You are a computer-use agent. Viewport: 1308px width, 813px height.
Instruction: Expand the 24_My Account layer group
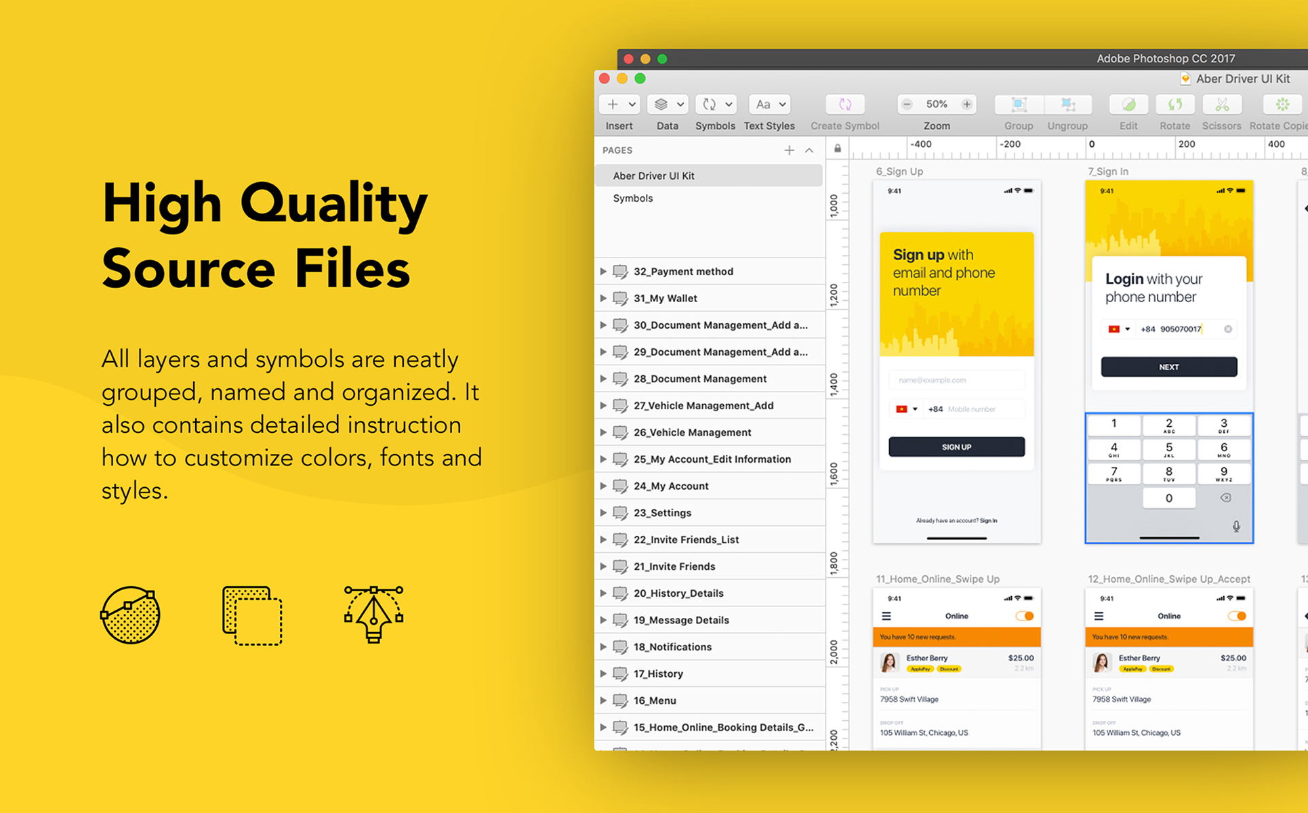pos(604,486)
